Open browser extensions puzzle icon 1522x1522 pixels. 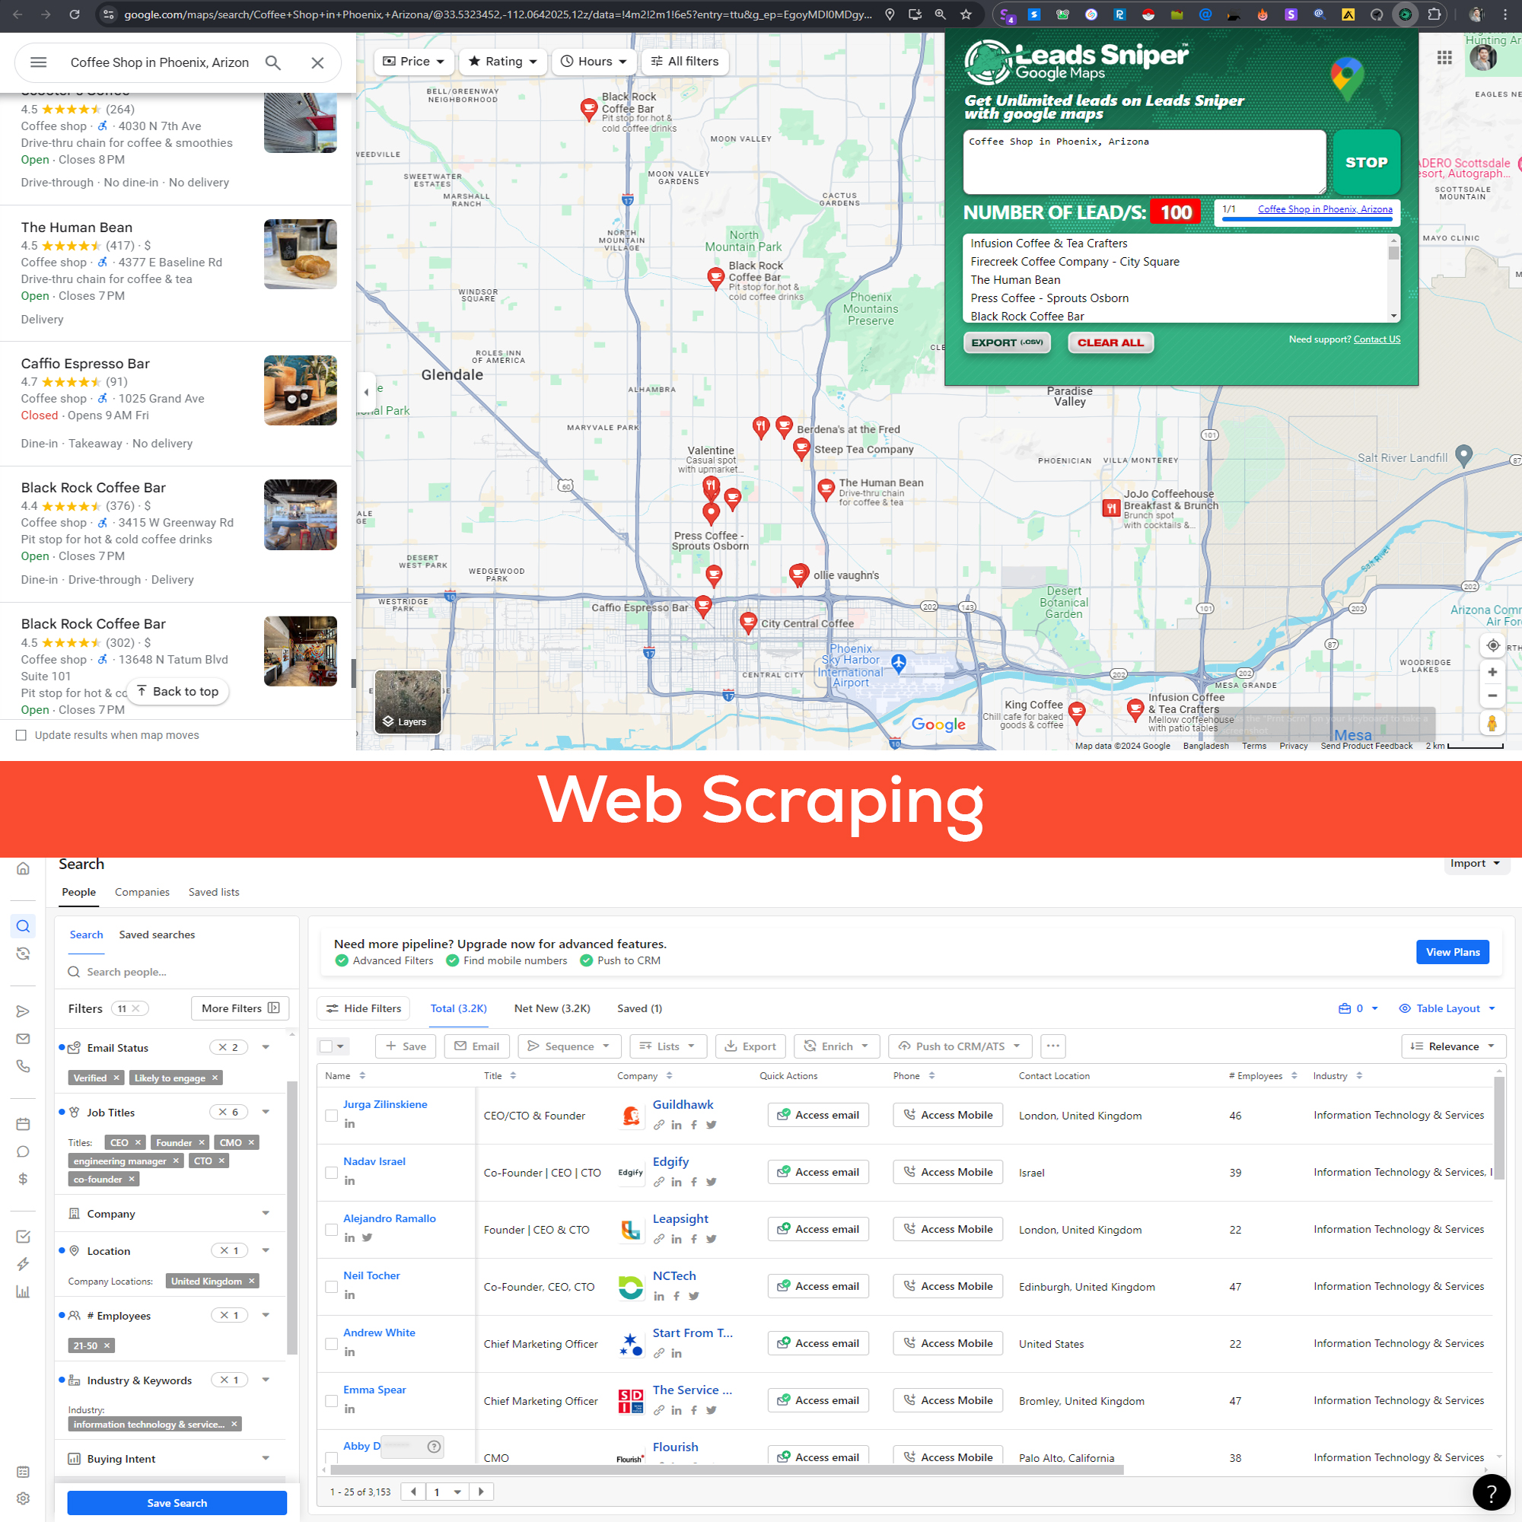click(1434, 14)
